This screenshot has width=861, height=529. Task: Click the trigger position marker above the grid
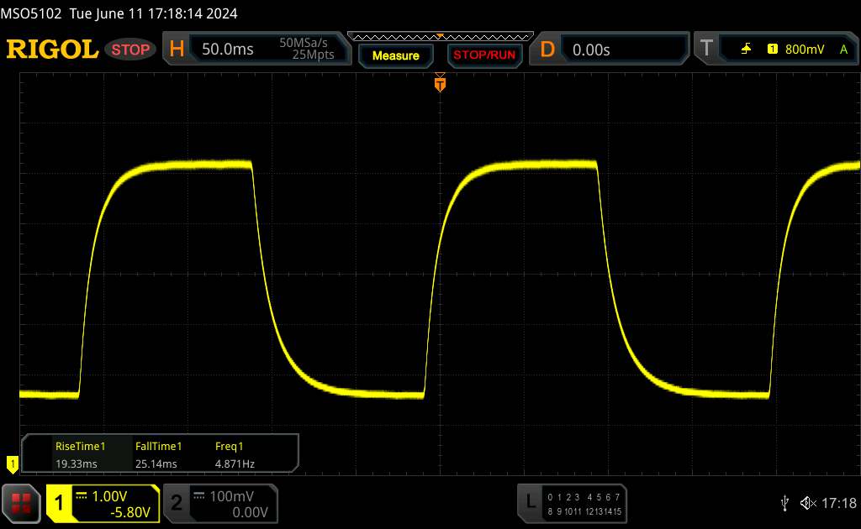[439, 83]
